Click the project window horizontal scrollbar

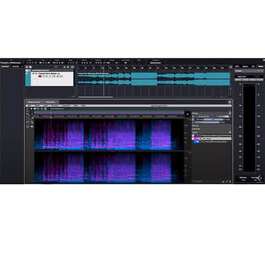(95, 97)
